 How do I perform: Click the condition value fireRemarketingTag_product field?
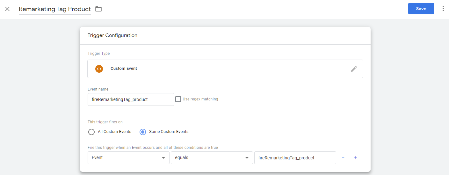click(295, 158)
